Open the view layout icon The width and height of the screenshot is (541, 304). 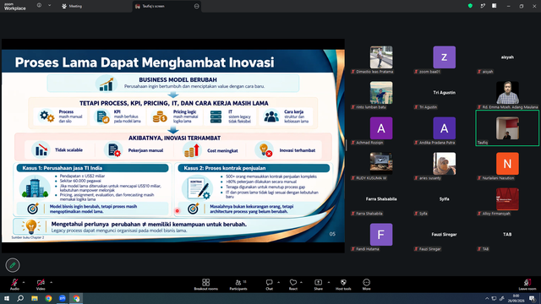(x=495, y=6)
